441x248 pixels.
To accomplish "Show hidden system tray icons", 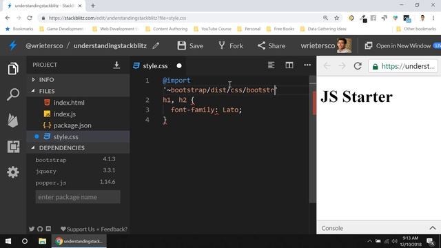I will [x=369, y=241].
